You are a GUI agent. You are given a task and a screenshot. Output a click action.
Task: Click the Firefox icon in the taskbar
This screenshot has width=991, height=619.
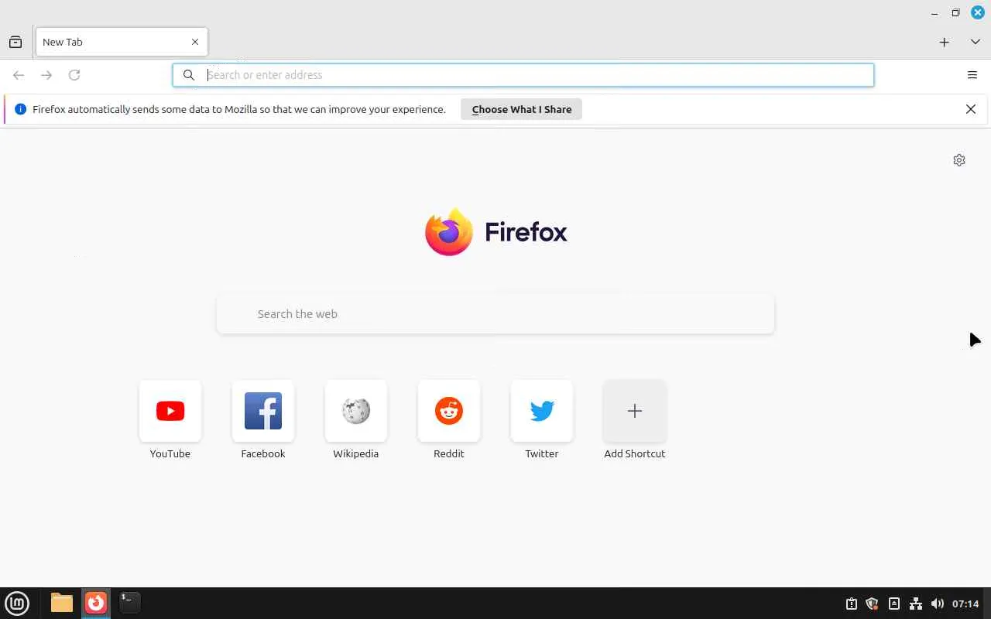96,602
